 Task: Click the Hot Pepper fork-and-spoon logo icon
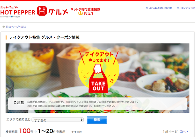pos(42,11)
